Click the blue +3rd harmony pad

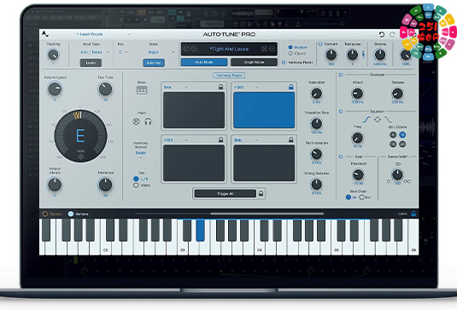coord(264,110)
